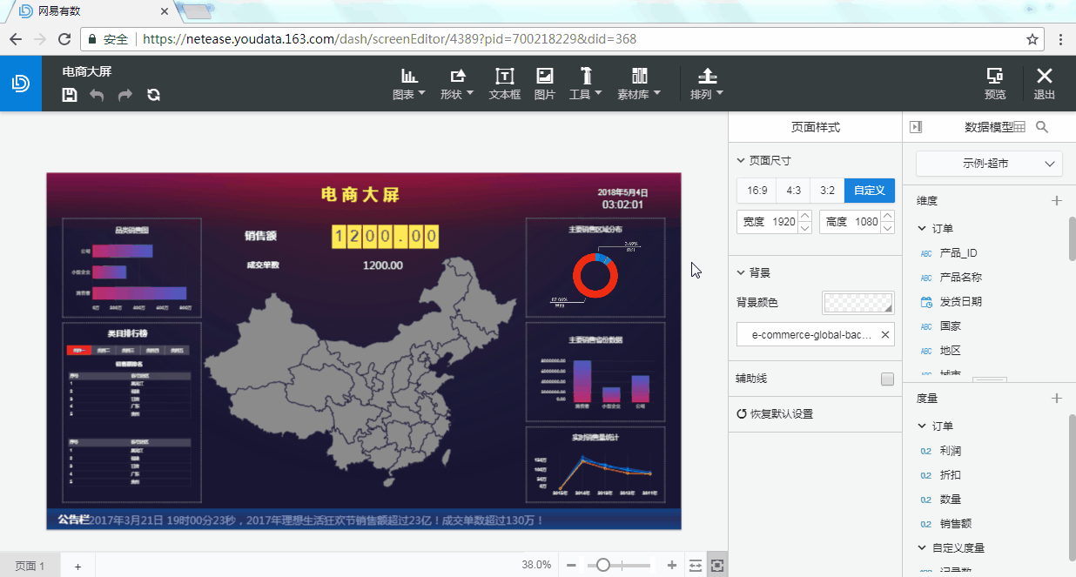
Task: Select the 利润 measure field
Action: coord(951,451)
